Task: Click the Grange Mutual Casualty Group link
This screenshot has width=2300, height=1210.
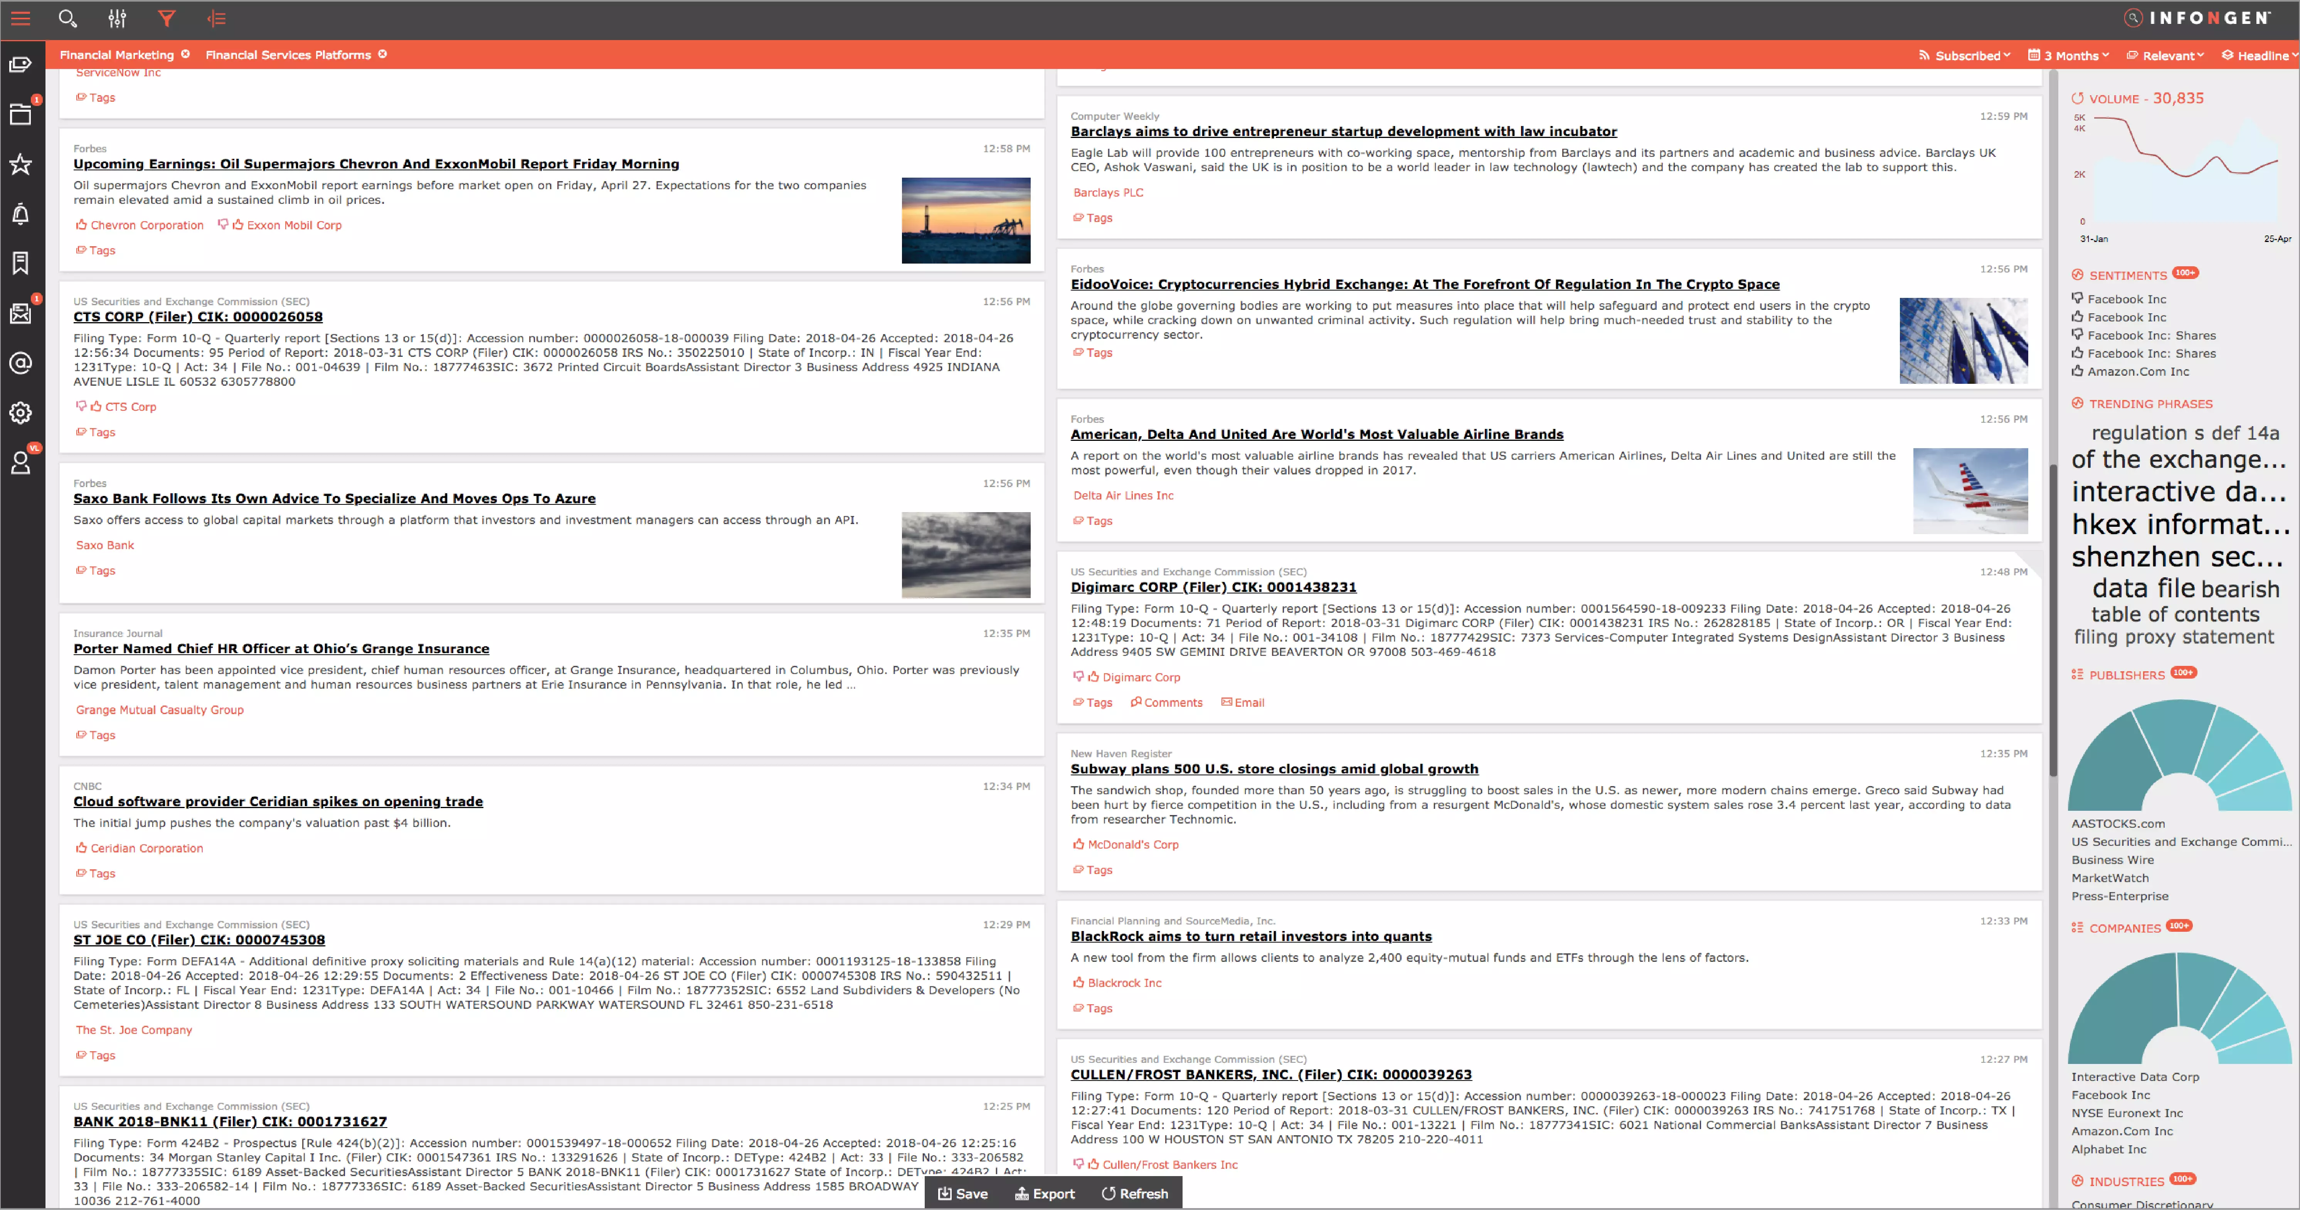Action: tap(160, 709)
